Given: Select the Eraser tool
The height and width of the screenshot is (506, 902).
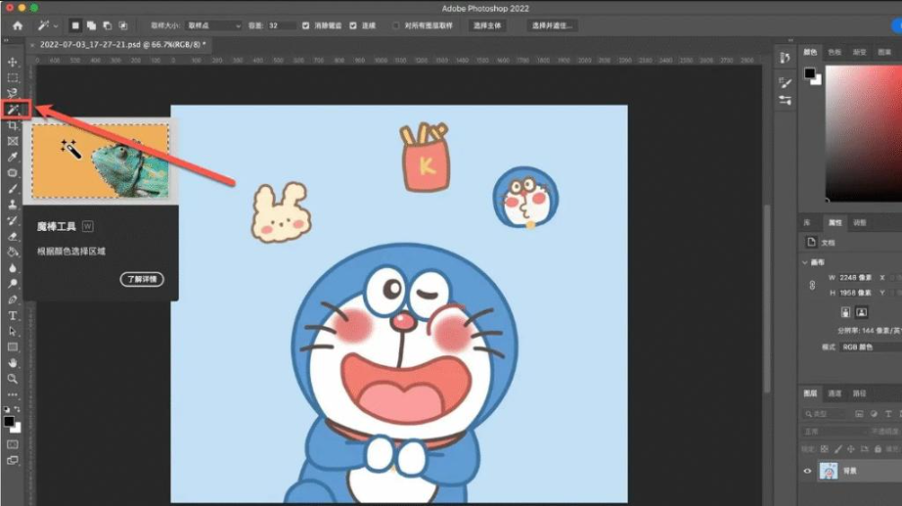Looking at the screenshot, I should (x=12, y=236).
